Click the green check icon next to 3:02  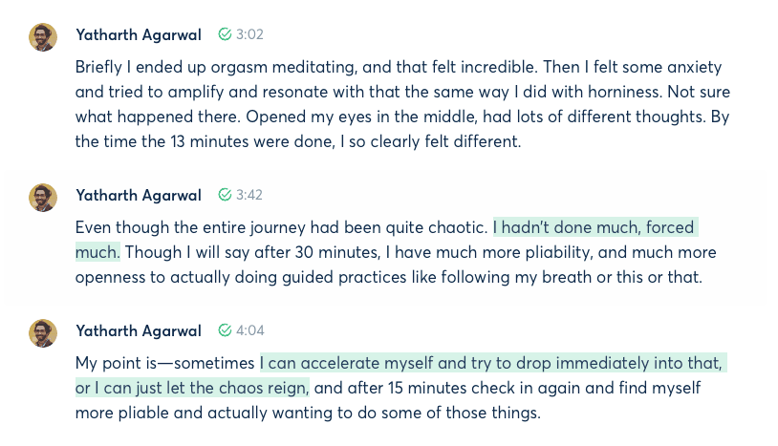pos(225,34)
